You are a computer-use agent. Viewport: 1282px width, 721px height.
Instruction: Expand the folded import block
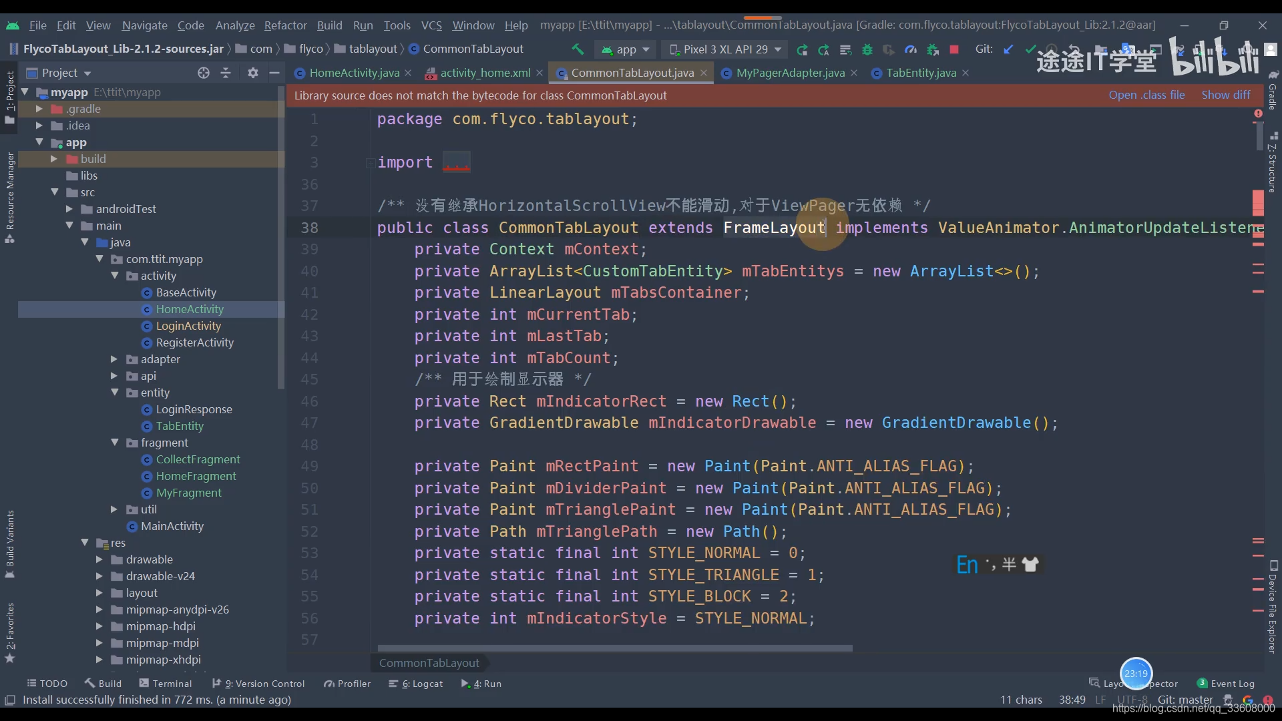(457, 162)
